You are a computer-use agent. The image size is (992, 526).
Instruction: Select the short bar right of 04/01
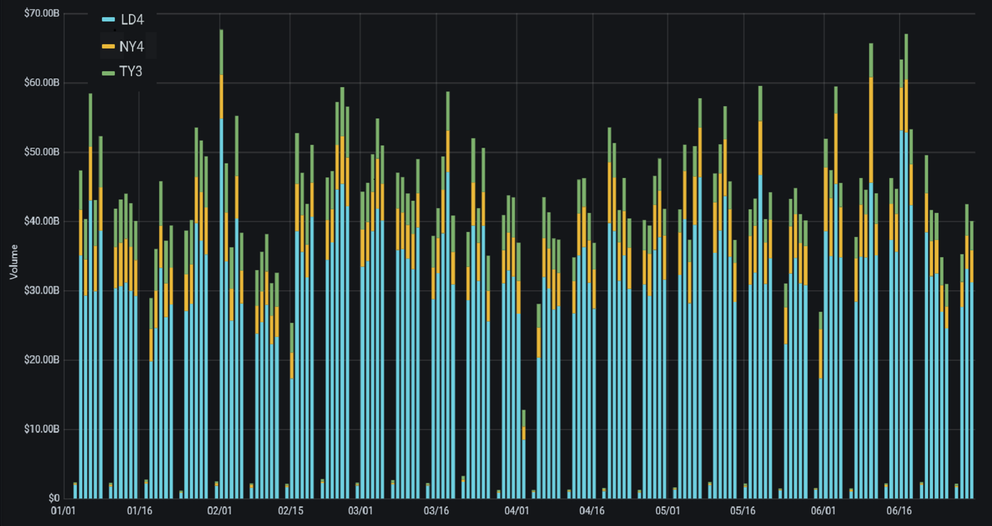523,454
